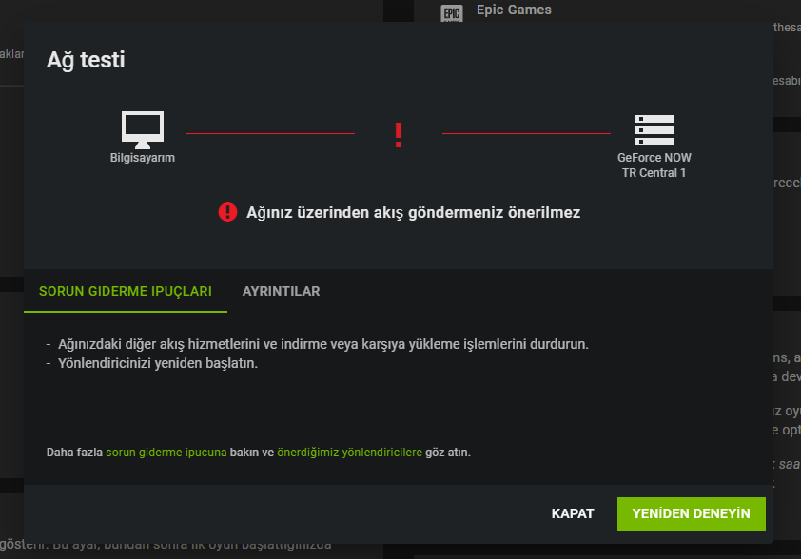Open the Sorun Giderme Ipuçları tab

[126, 291]
